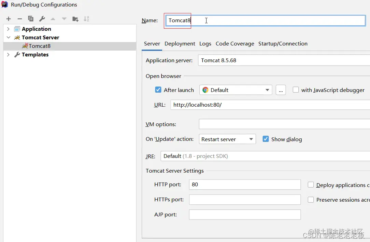Enable with JavaScript debugger checkbox
The width and height of the screenshot is (370, 242).
(x=296, y=90)
